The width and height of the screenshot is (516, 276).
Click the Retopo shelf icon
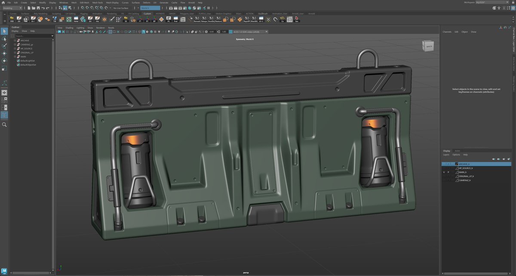(x=204, y=19)
